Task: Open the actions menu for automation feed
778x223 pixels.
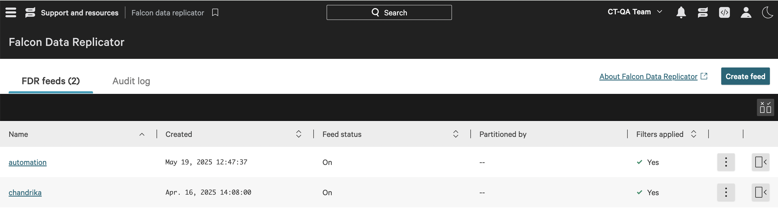Action: pyautogui.click(x=726, y=162)
